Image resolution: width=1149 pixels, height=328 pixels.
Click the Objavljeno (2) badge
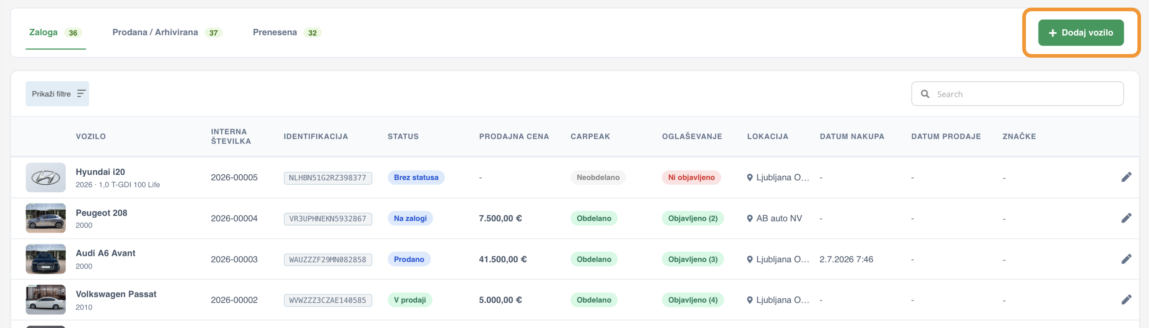point(693,218)
